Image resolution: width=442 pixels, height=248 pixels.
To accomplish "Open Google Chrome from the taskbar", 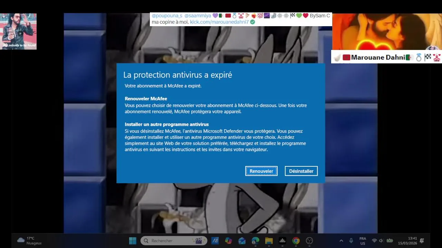I will tap(296, 241).
